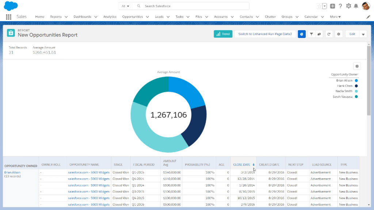Click the pencil edit navigation icon
The height and width of the screenshot is (210, 374).
coord(368,17)
